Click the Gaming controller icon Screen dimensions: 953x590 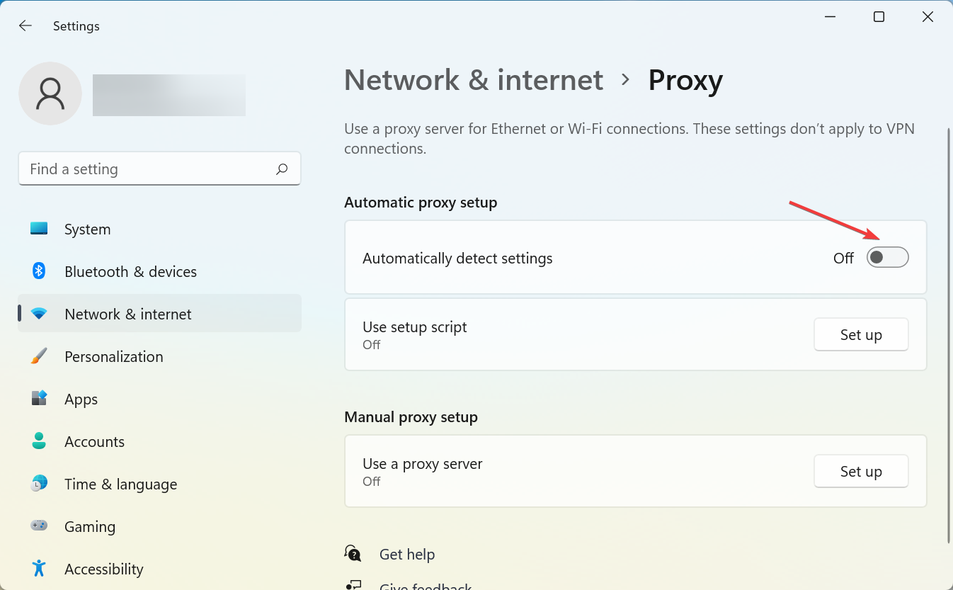coord(39,526)
